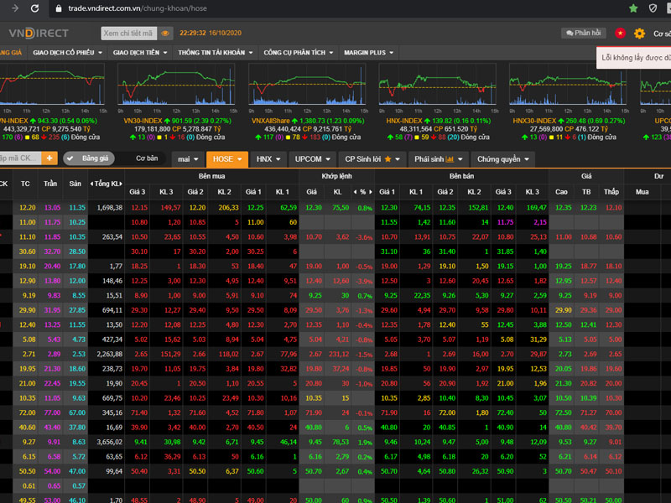Screen dimensions: 671x503
Task: Toggle the Bảng giá view switch
Action: tap(89, 158)
